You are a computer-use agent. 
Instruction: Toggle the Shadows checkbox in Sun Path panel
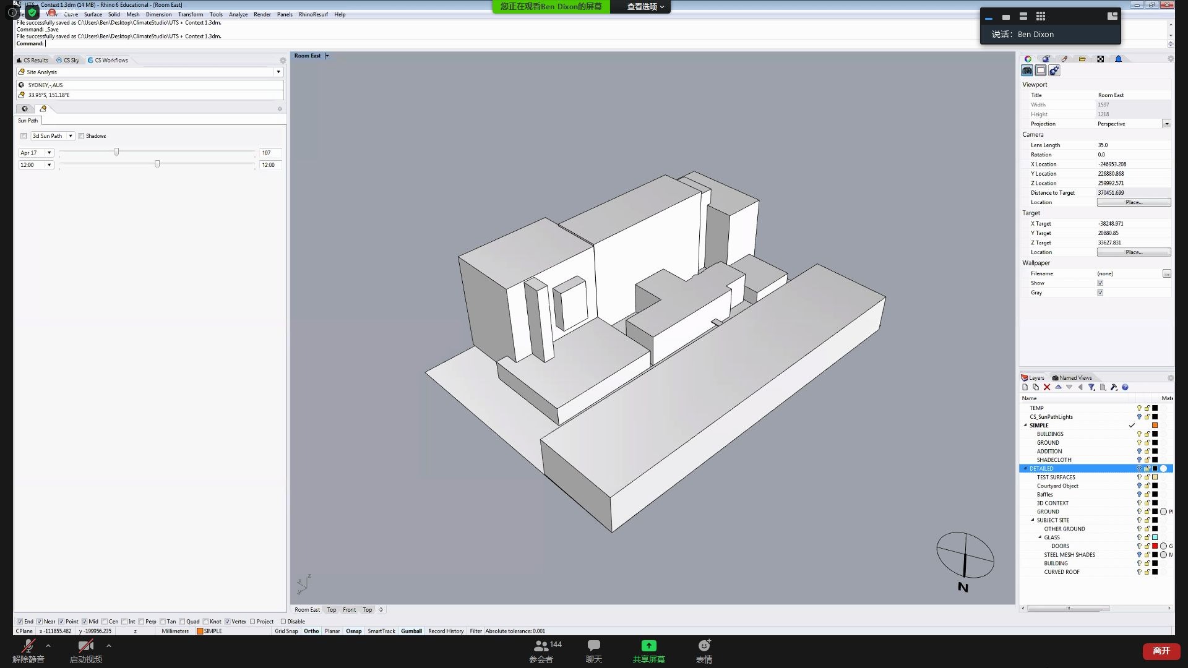(81, 136)
